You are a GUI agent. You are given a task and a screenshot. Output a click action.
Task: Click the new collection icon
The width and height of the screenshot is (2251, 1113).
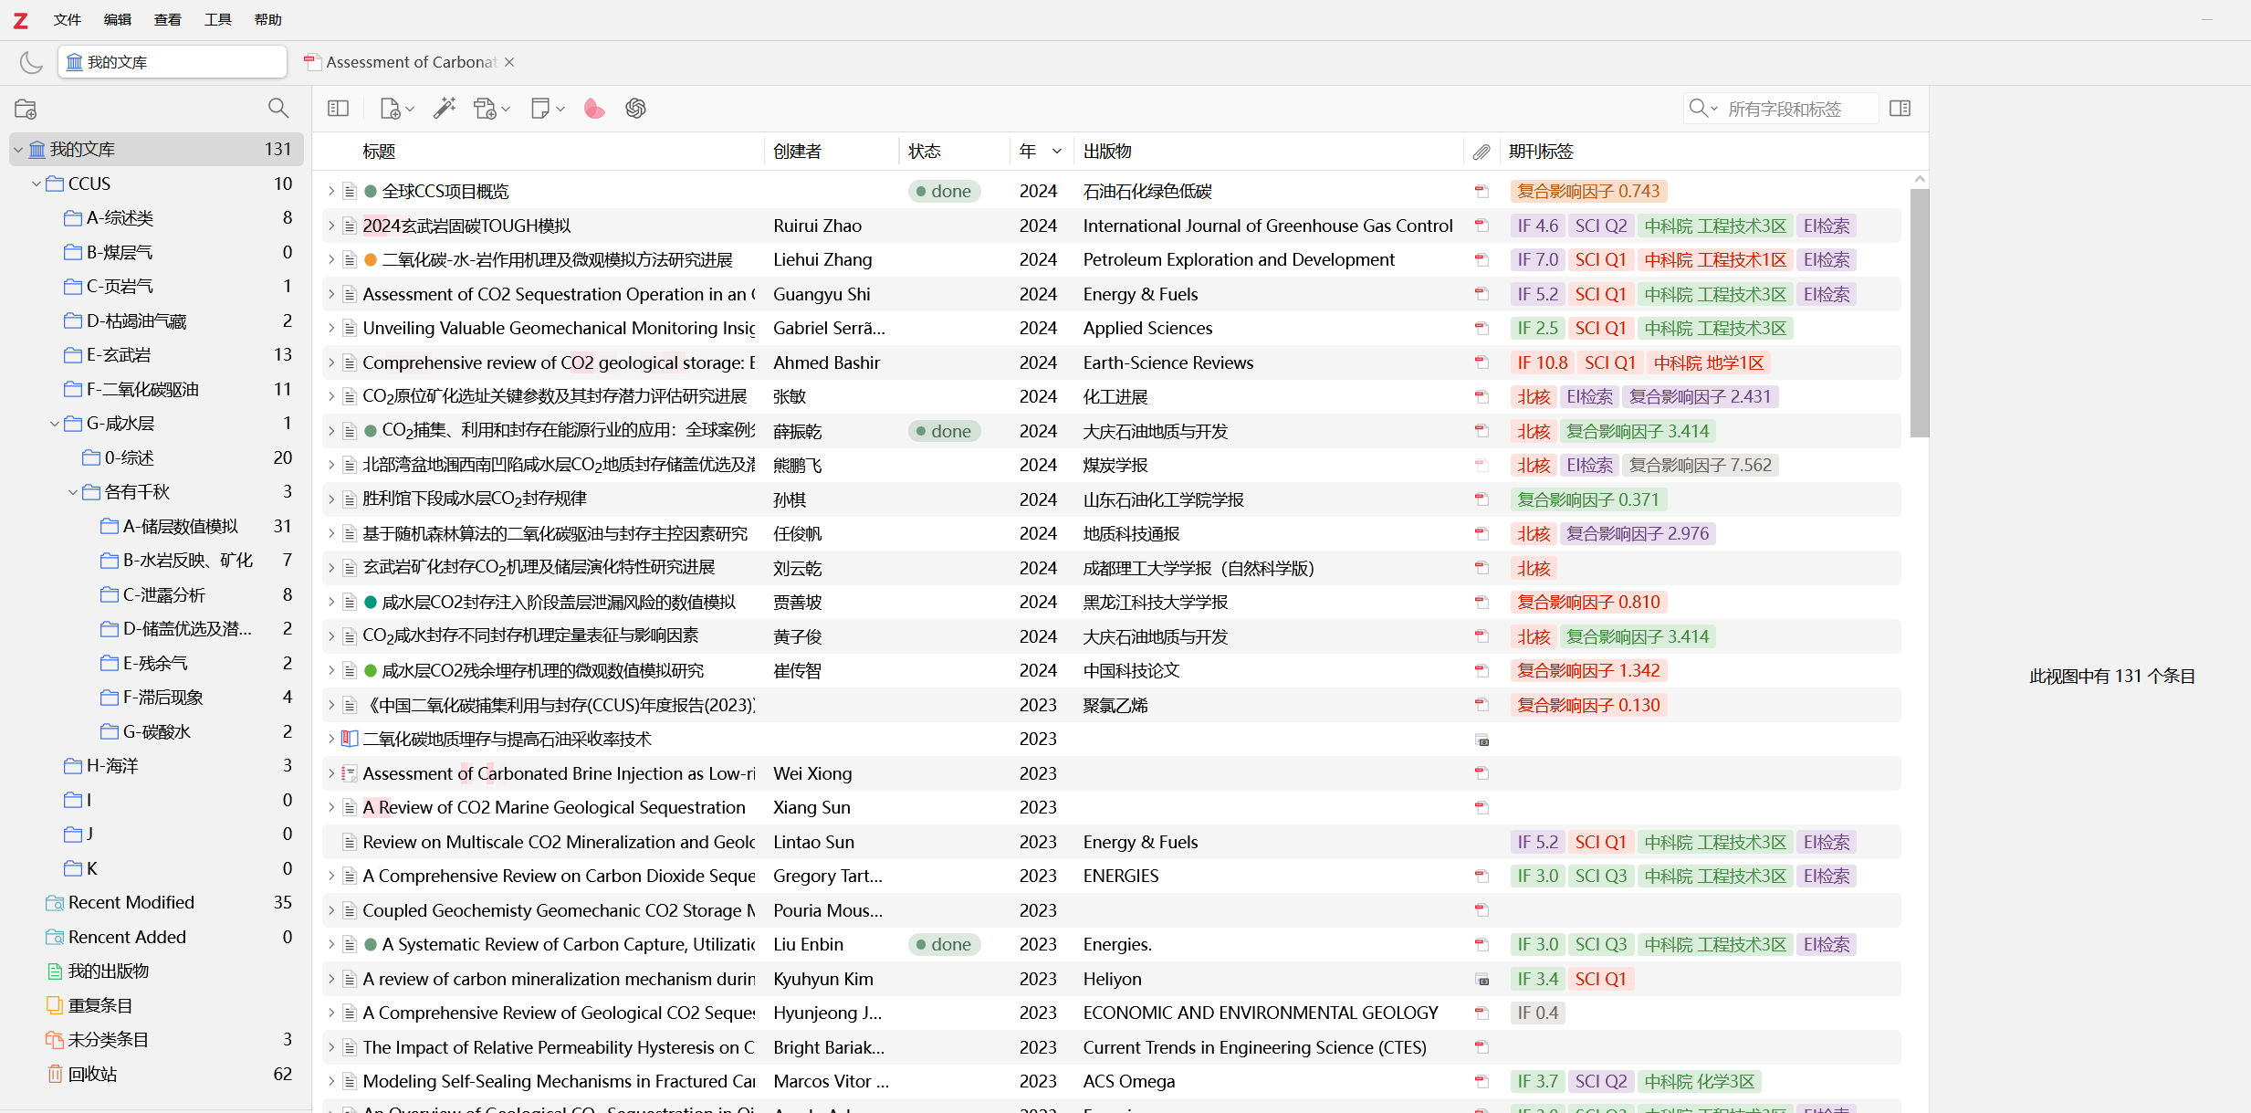click(26, 109)
